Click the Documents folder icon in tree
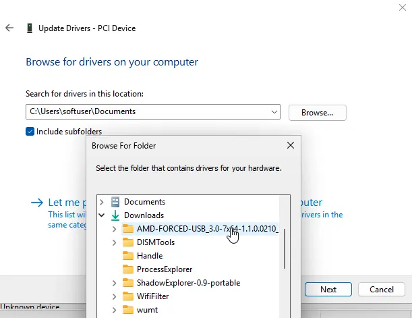 point(115,202)
